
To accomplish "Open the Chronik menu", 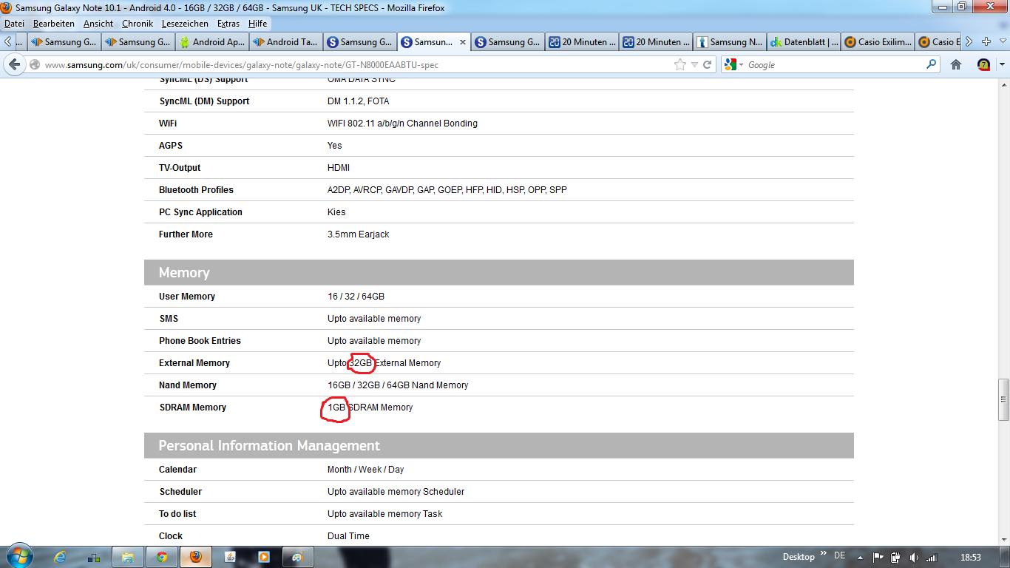I will 138,24.
